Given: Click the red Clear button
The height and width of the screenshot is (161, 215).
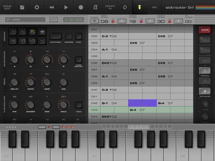Looking at the screenshot, I should click(205, 30).
